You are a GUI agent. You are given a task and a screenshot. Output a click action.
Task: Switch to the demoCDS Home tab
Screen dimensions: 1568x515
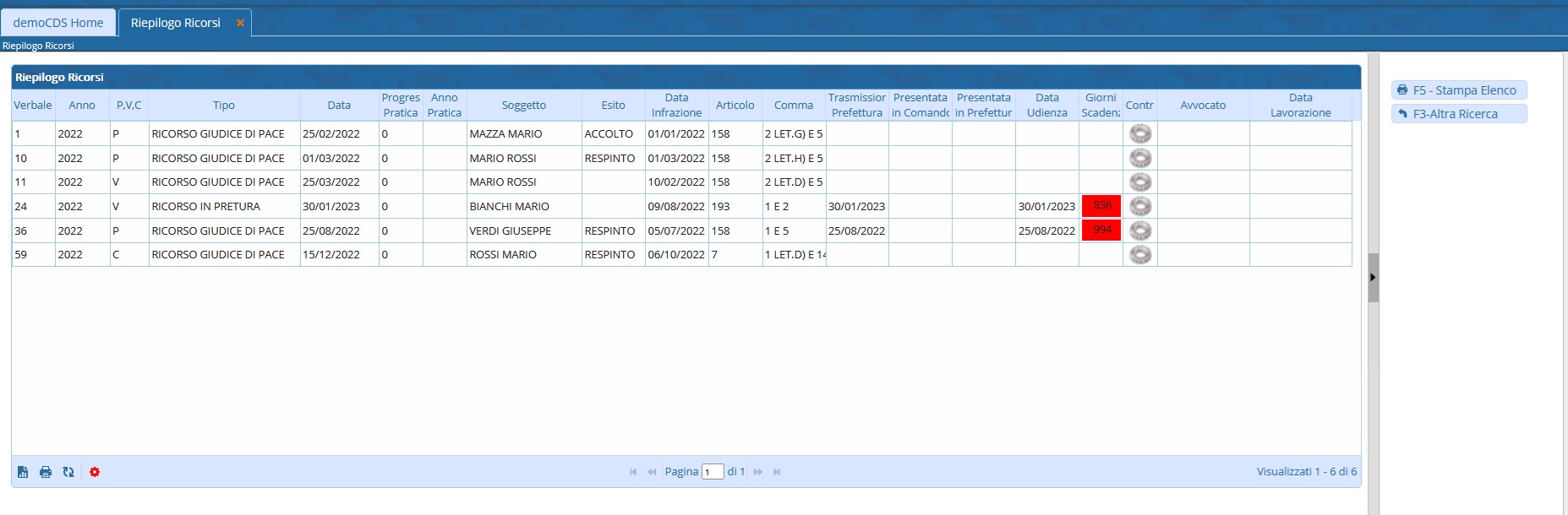(x=58, y=23)
